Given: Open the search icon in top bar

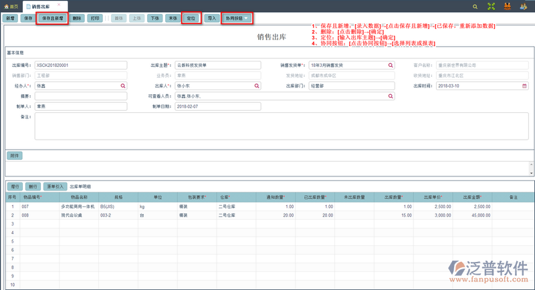Looking at the screenshot, I should coord(475,7).
